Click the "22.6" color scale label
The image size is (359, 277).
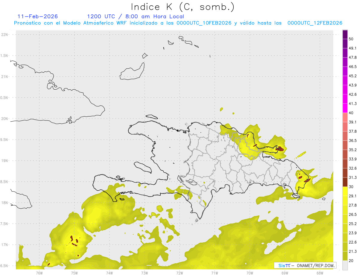coord(353,242)
